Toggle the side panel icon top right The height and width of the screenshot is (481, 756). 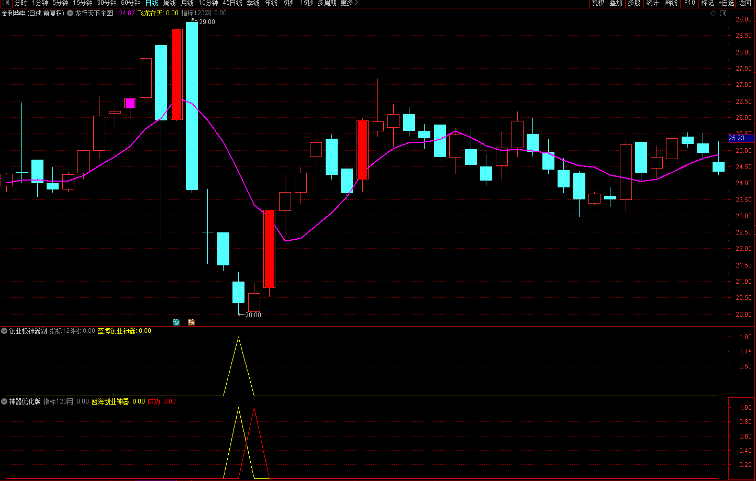pos(723,13)
